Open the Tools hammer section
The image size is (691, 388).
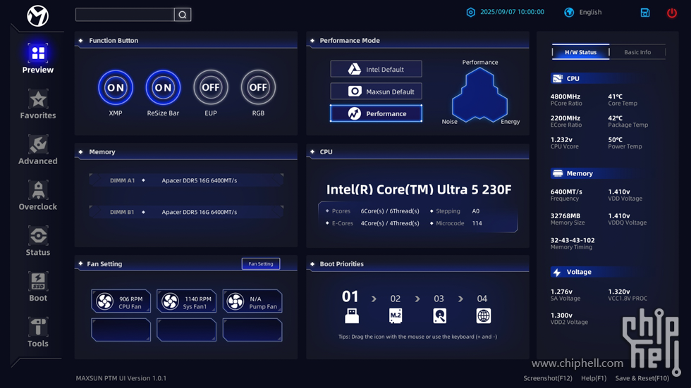tap(38, 332)
